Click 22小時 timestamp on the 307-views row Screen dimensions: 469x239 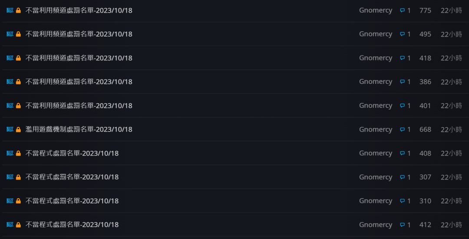(x=451, y=177)
